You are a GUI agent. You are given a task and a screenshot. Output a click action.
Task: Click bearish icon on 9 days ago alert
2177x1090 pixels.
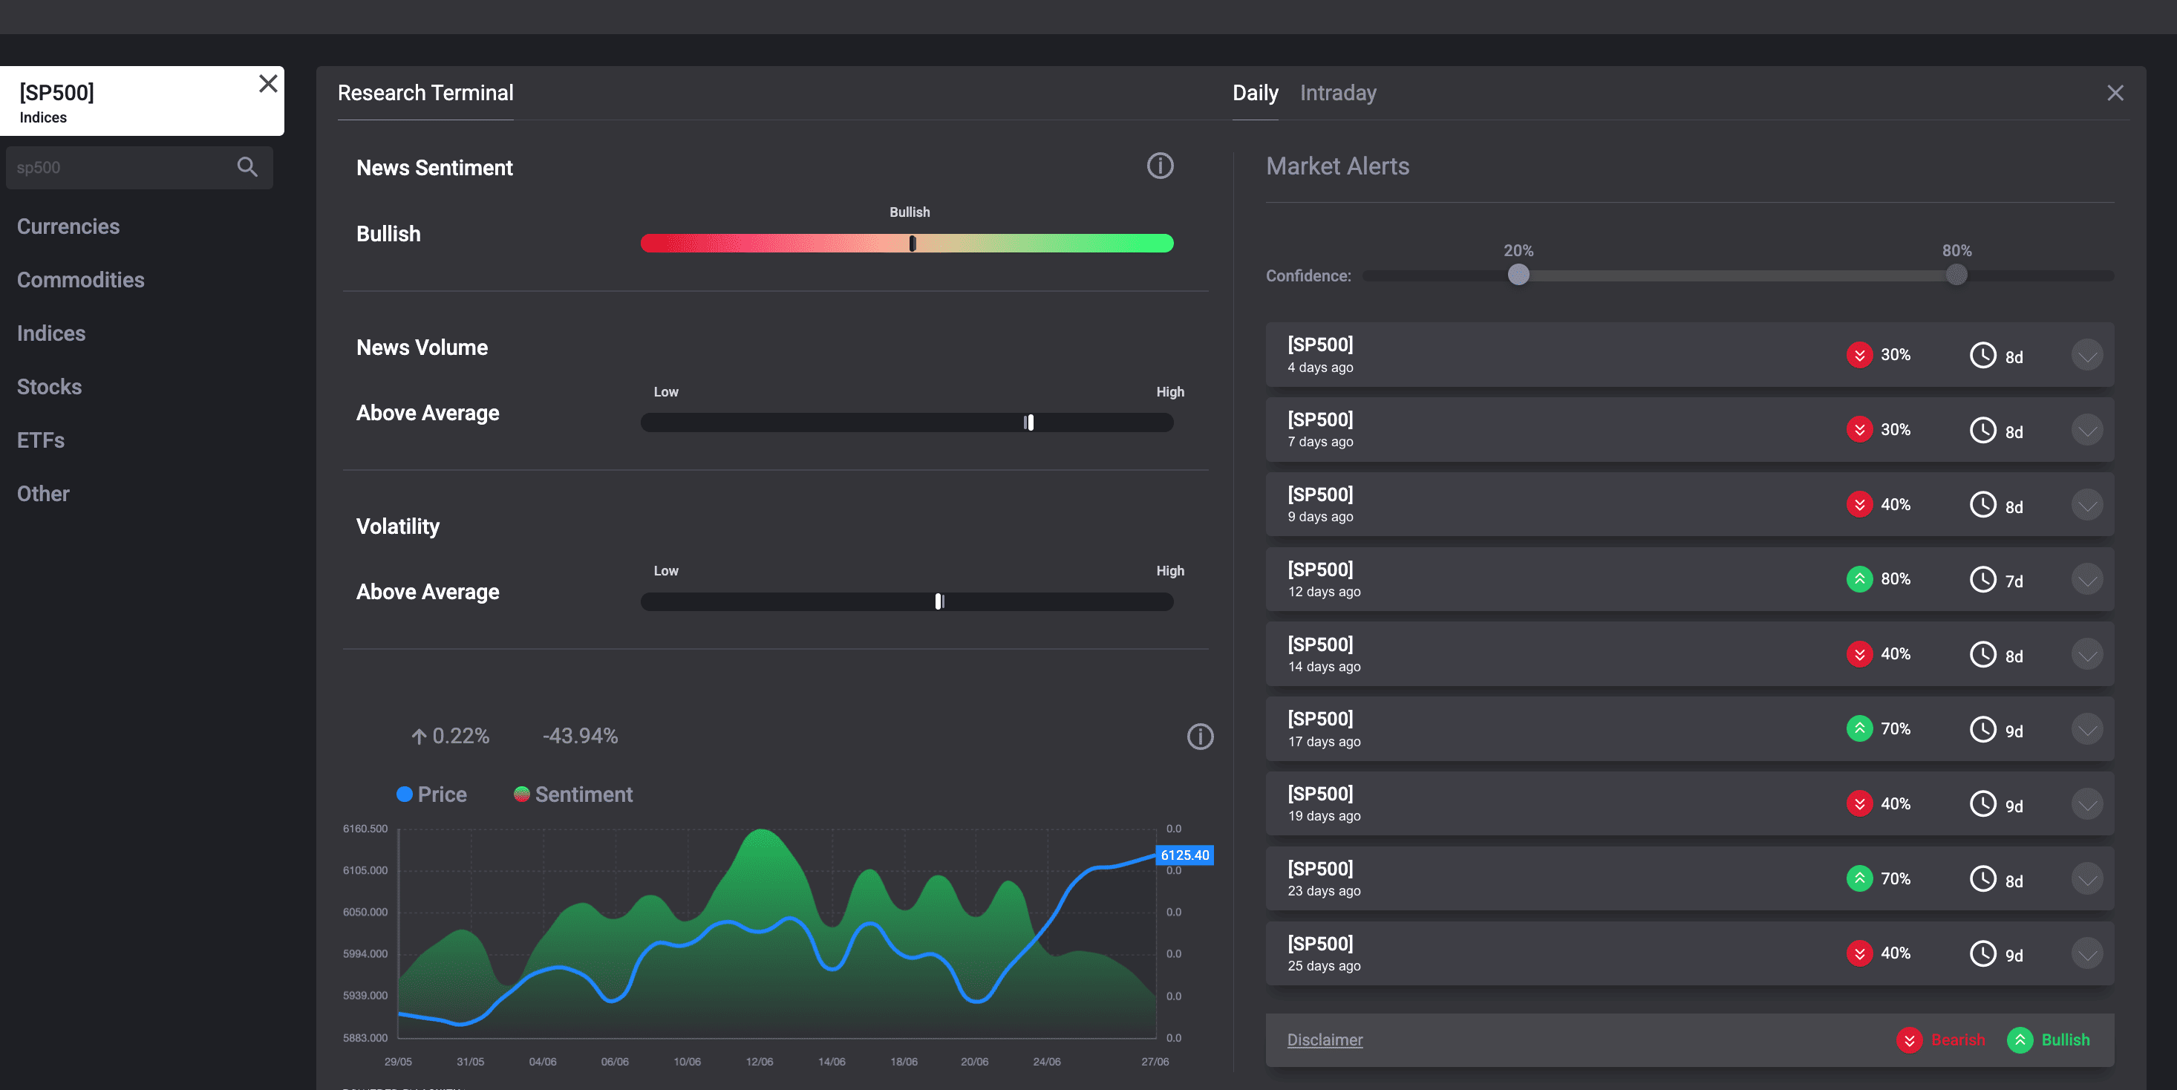pyautogui.click(x=1859, y=504)
